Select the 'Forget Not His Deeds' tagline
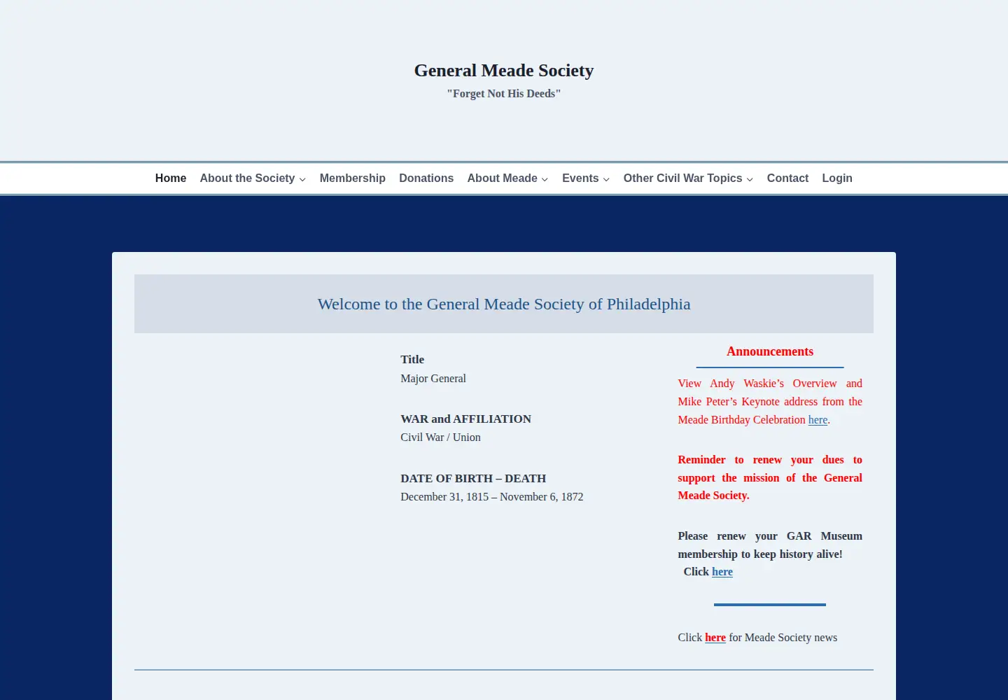Viewport: 1008px width, 700px height. click(504, 94)
